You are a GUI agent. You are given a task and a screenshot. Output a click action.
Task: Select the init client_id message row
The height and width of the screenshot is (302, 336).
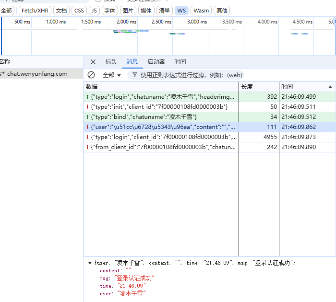click(210, 107)
